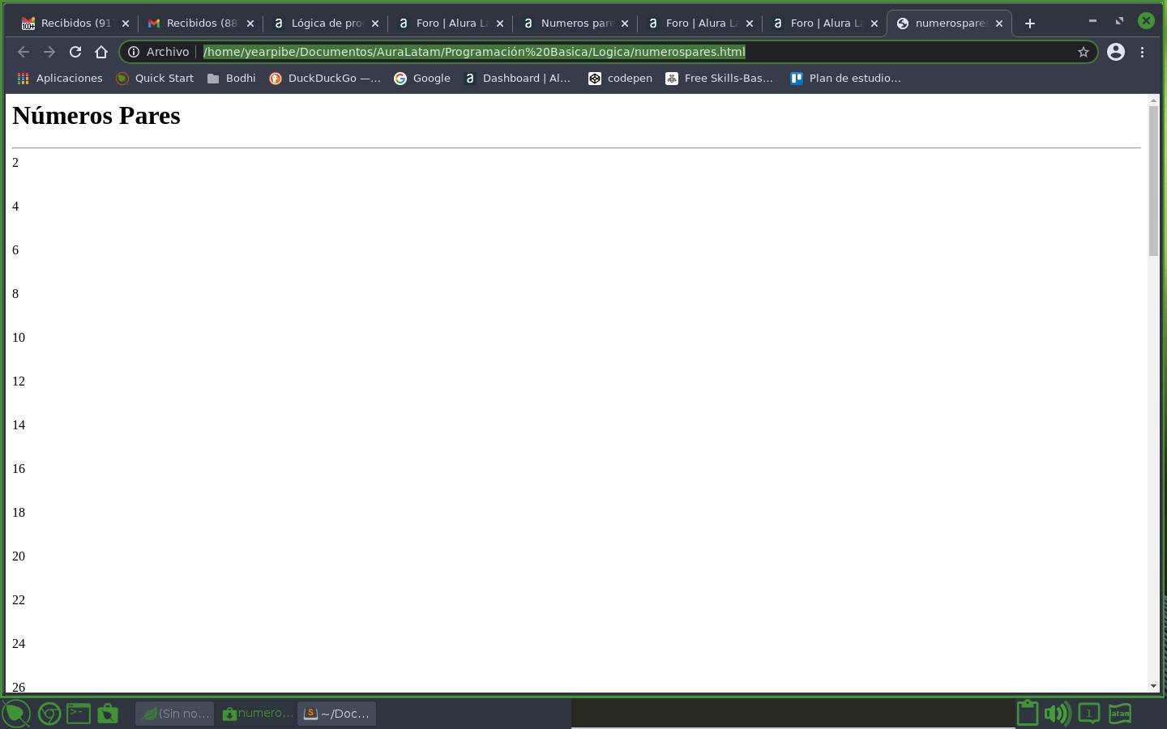The height and width of the screenshot is (729, 1167).
Task: Open the Quick Start bookmark
Action: click(155, 79)
